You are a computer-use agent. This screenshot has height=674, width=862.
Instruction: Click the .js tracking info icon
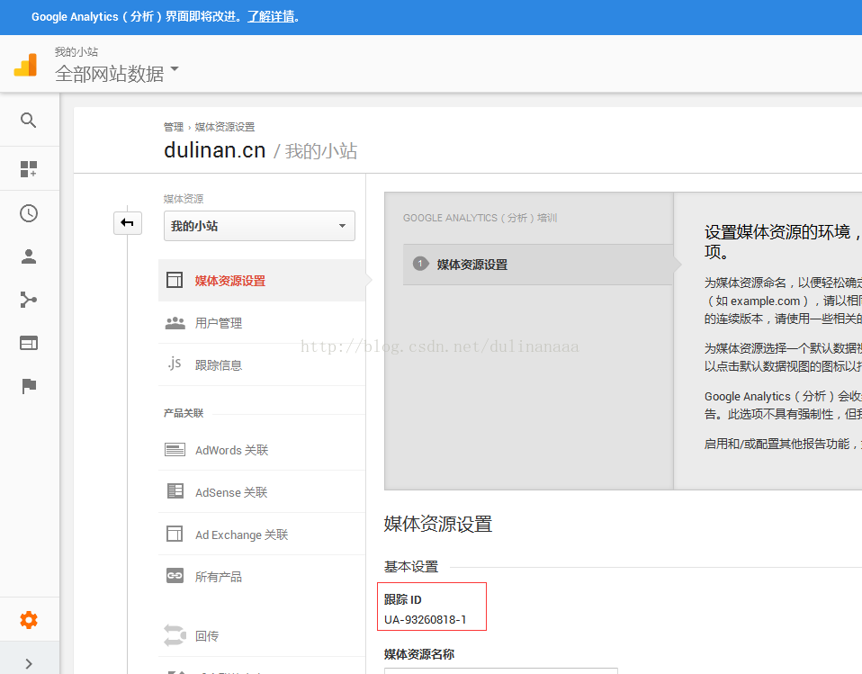pos(175,364)
